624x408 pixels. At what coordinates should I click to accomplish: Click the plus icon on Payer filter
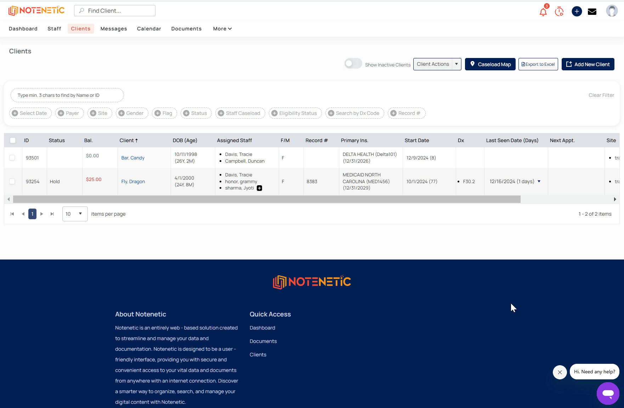click(61, 113)
